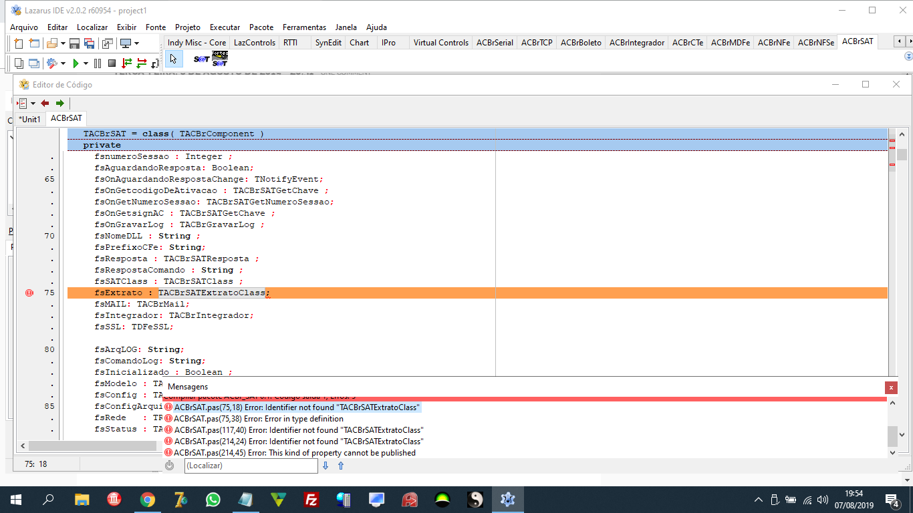Open the desktop monitor dropdown arrow
The height and width of the screenshot is (513, 913).
pyautogui.click(x=136, y=43)
